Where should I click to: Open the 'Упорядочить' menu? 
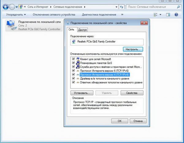16,15
